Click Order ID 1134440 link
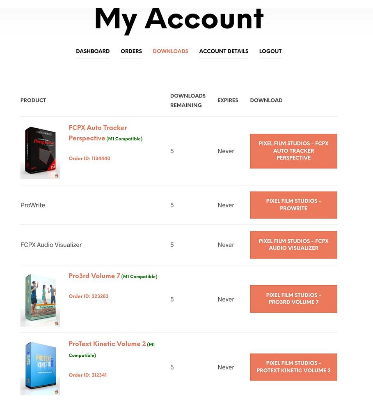 [89, 158]
